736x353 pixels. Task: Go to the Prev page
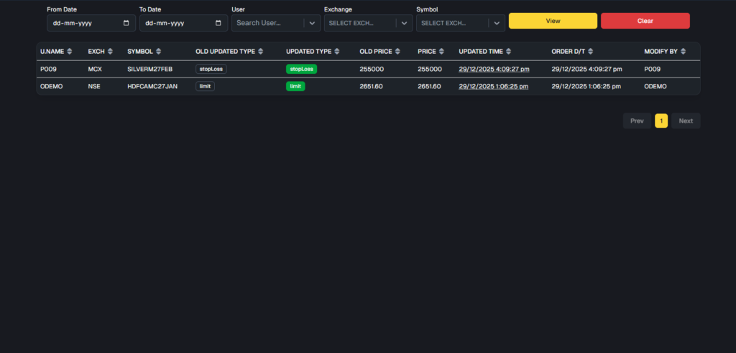(637, 121)
